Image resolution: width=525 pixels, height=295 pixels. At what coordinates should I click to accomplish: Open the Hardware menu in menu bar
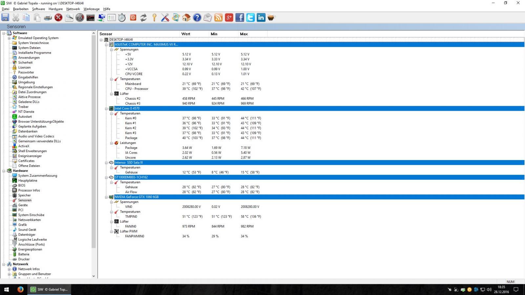pos(56,9)
